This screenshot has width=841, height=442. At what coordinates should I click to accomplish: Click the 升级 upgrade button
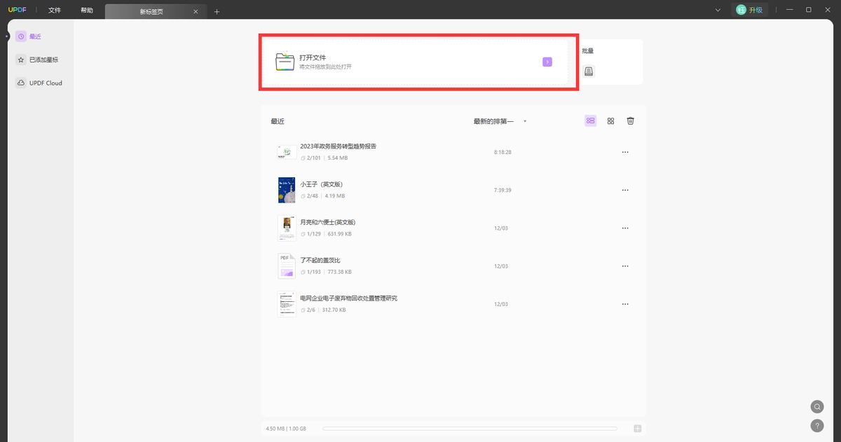click(x=750, y=10)
